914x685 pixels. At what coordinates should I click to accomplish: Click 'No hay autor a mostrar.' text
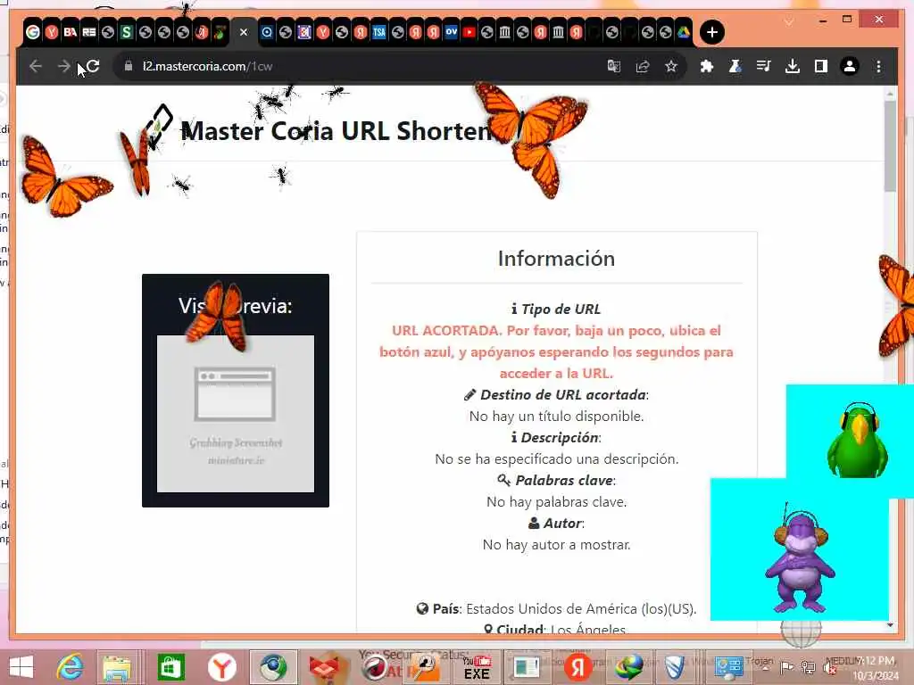556,545
